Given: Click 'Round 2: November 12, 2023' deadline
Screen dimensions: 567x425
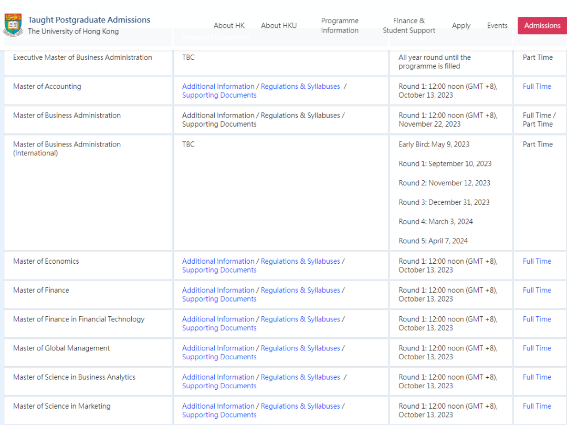Looking at the screenshot, I should click(x=445, y=183).
